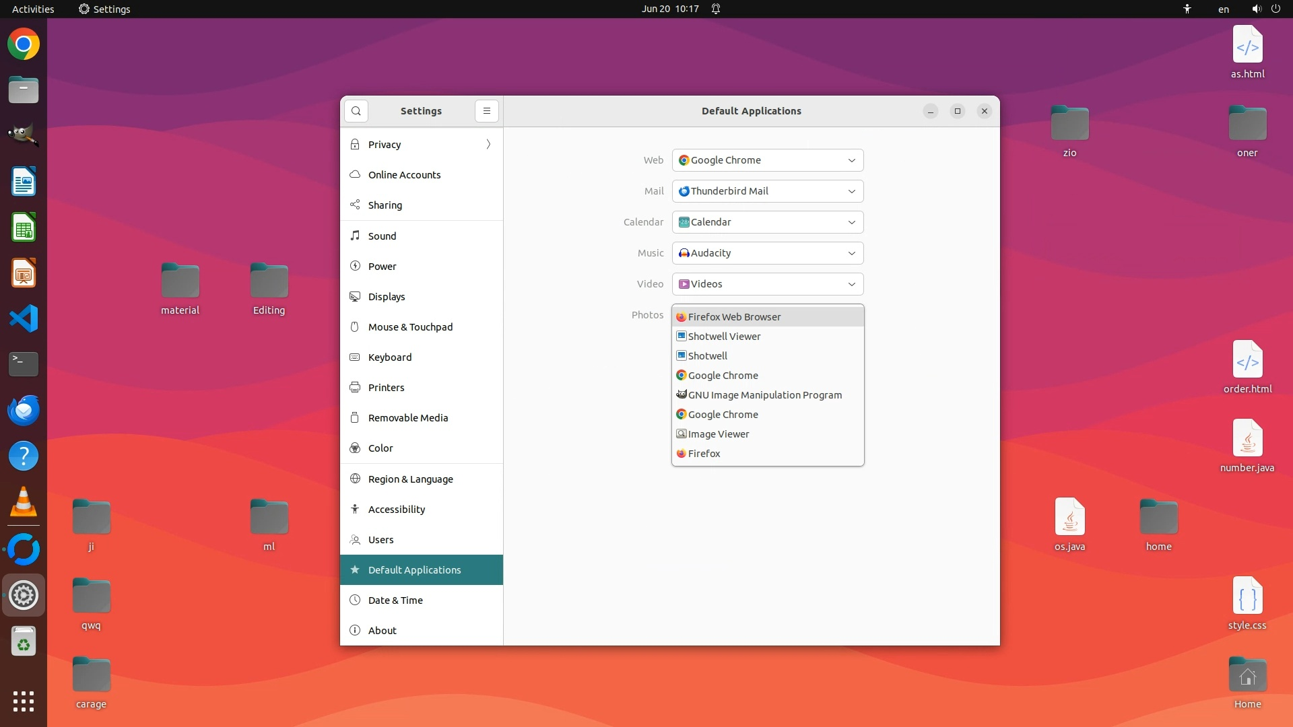Open Thunderbird from the dock

(24, 410)
